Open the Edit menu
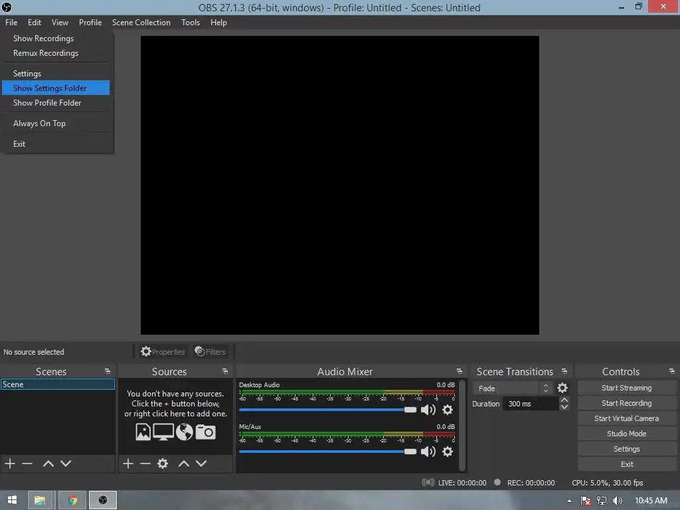Viewport: 680px width, 510px height. (35, 23)
